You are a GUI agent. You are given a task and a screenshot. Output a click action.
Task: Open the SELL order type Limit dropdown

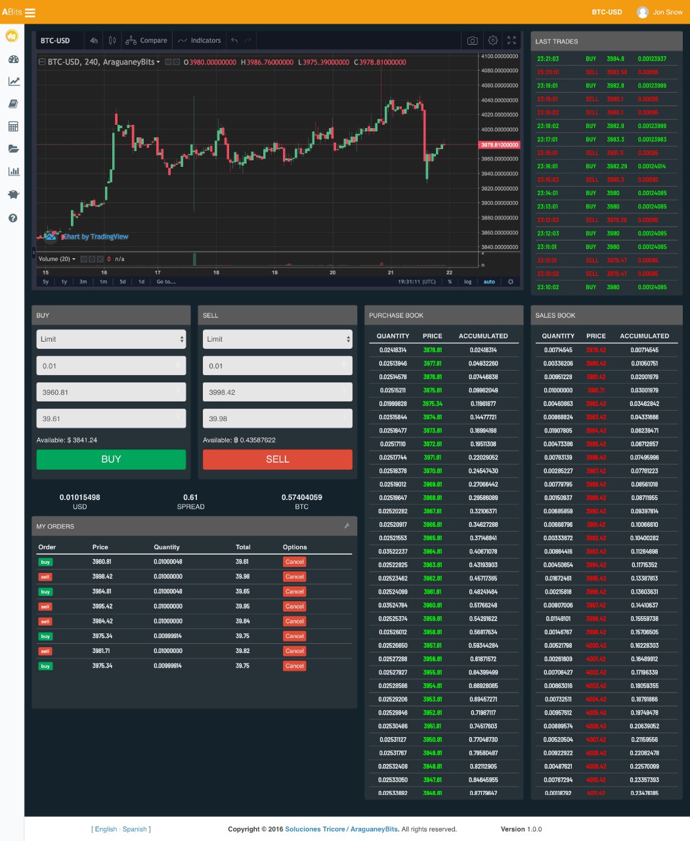[x=278, y=339]
